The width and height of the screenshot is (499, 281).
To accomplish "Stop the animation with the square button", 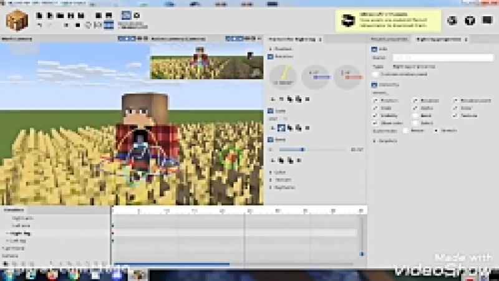I will [77, 25].
